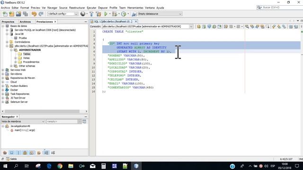Click the globe browser icon
The width and height of the screenshot is (303, 170).
tap(83, 14)
